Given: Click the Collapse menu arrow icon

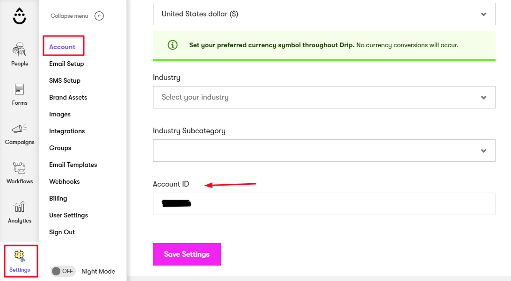Looking at the screenshot, I should (x=99, y=15).
